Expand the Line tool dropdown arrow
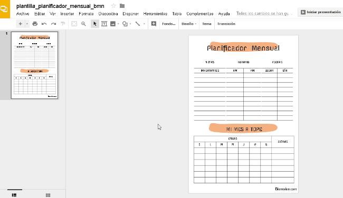Viewport: 343px width, 198px height. [144, 24]
